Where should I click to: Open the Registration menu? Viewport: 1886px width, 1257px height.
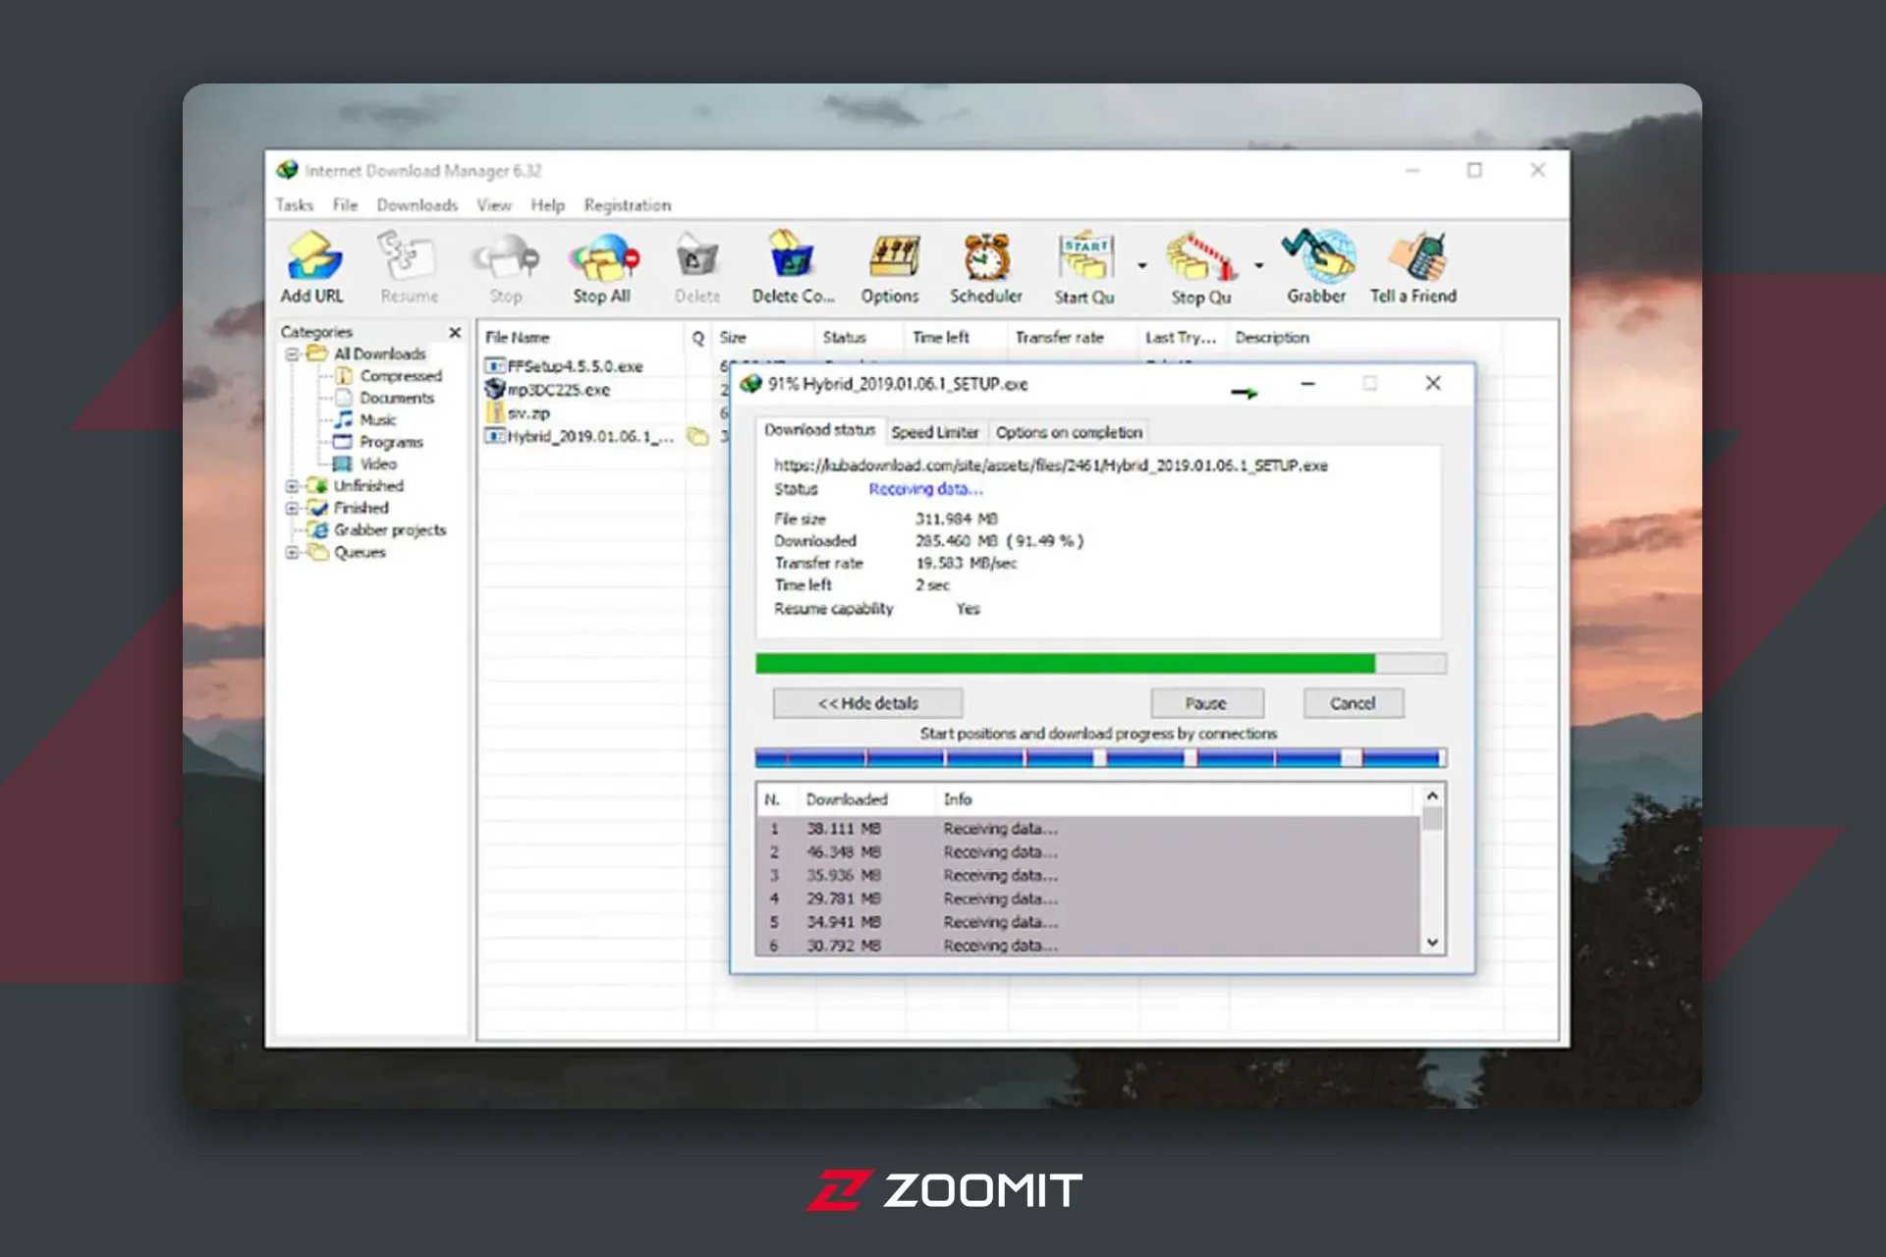pyautogui.click(x=628, y=205)
